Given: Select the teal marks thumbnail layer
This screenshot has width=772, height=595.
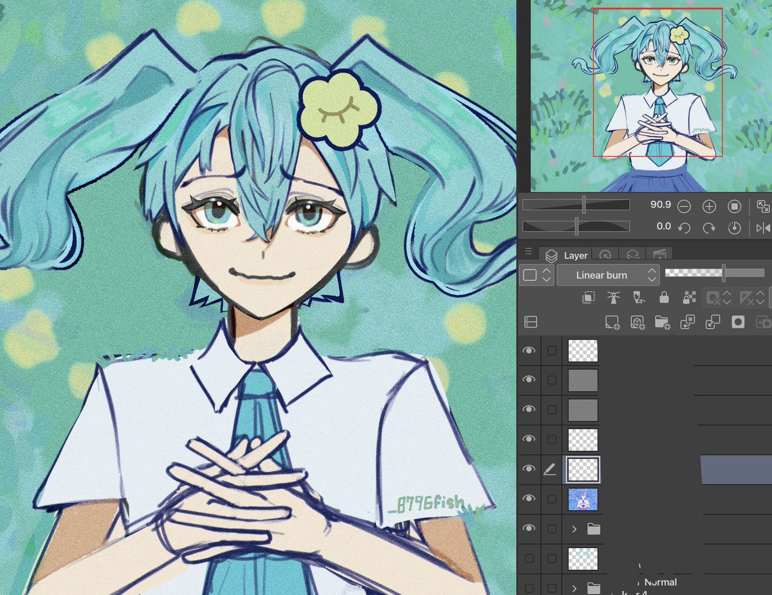Looking at the screenshot, I should click(583, 558).
